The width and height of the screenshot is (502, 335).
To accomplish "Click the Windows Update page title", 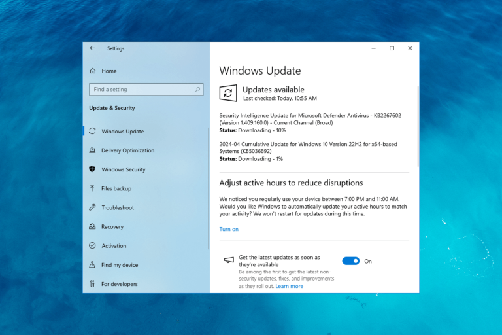I will click(260, 71).
